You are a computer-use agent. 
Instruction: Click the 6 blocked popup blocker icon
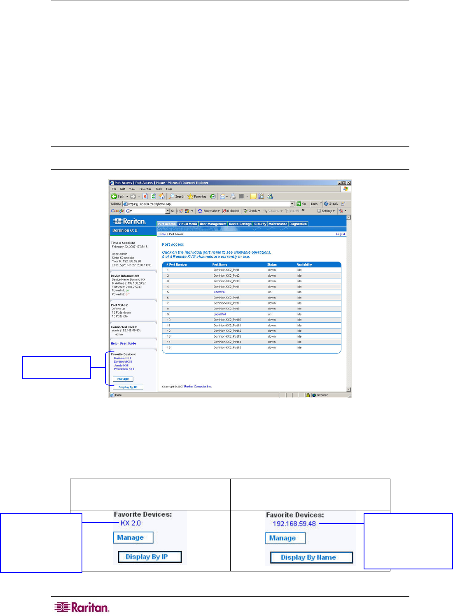224,211
